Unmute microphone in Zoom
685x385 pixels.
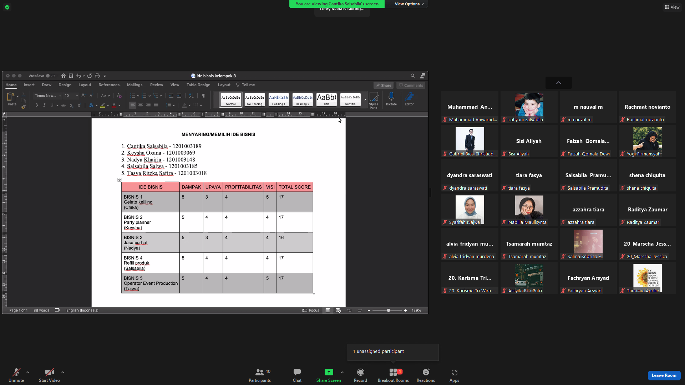(x=16, y=375)
